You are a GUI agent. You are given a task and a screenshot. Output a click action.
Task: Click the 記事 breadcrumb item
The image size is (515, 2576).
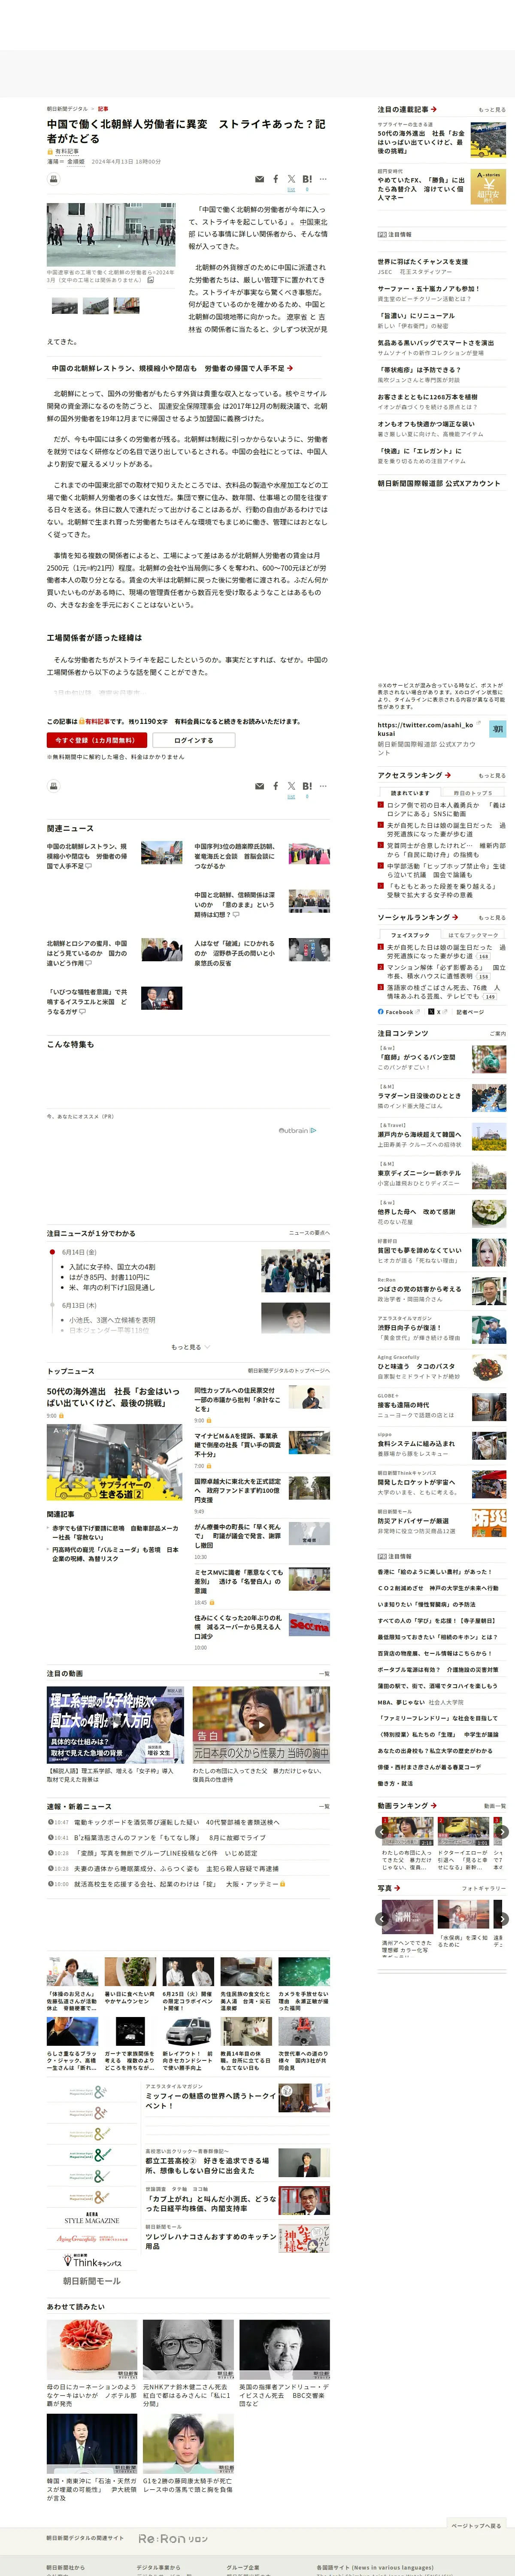coord(103,109)
